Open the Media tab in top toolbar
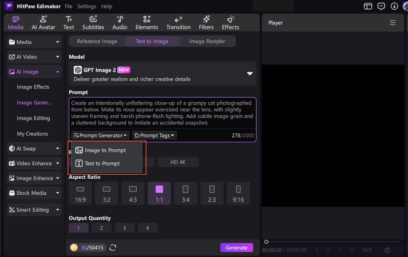Image resolution: width=408 pixels, height=257 pixels. (15, 23)
